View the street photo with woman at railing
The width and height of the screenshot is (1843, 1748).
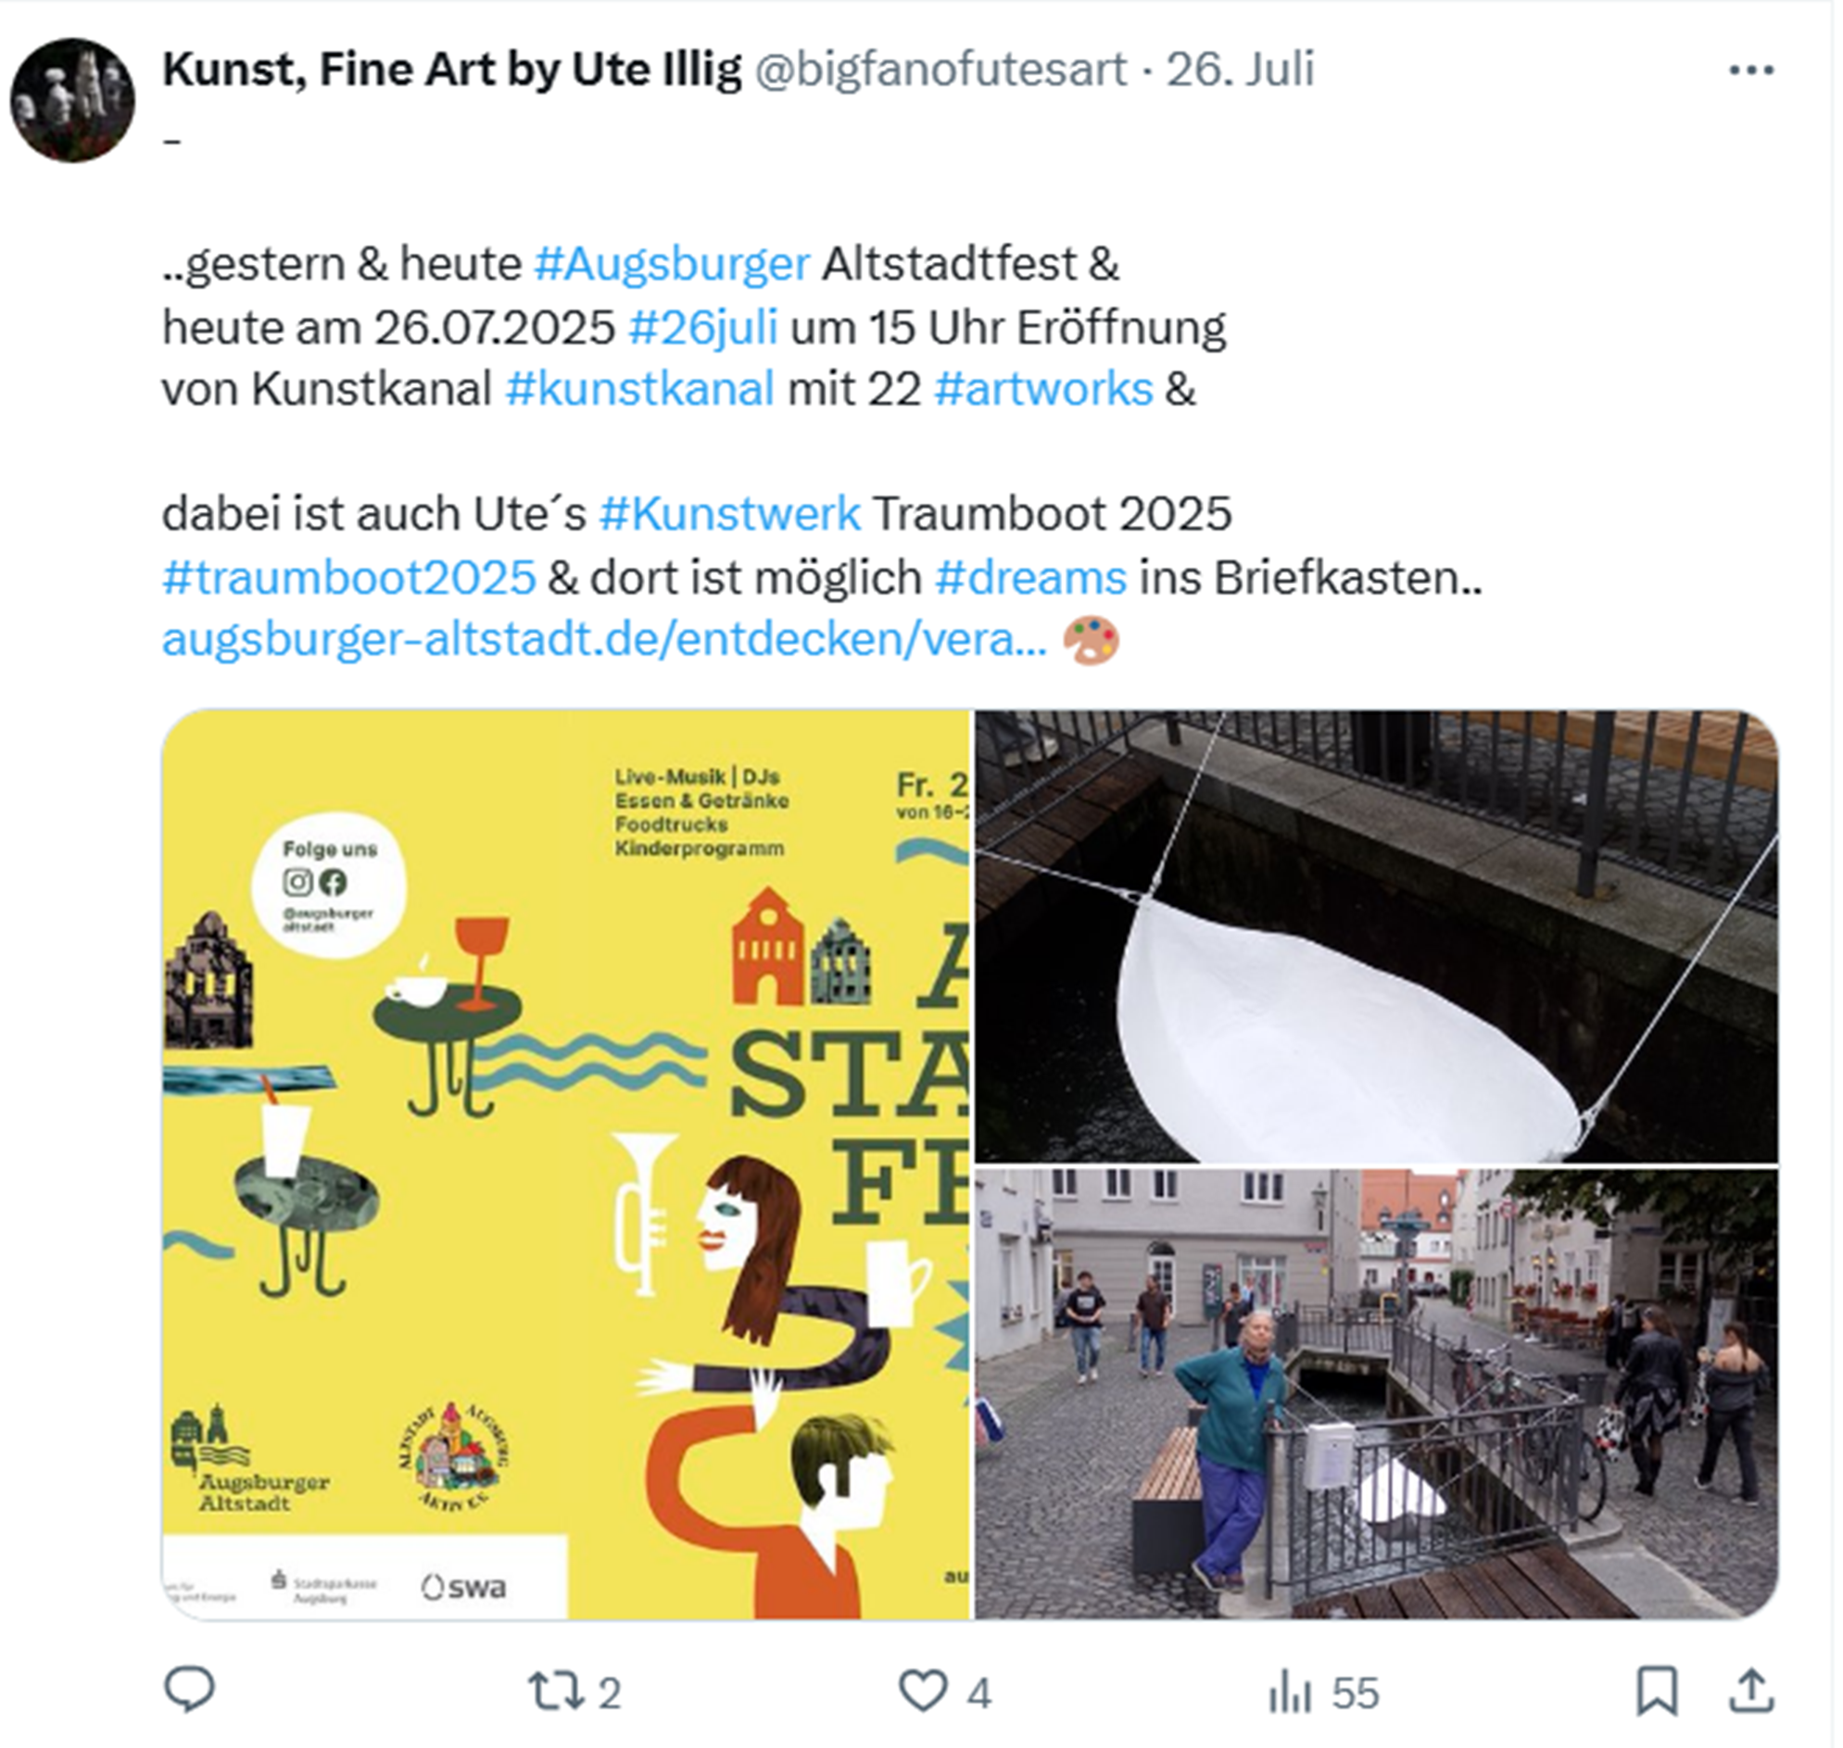[1377, 1394]
